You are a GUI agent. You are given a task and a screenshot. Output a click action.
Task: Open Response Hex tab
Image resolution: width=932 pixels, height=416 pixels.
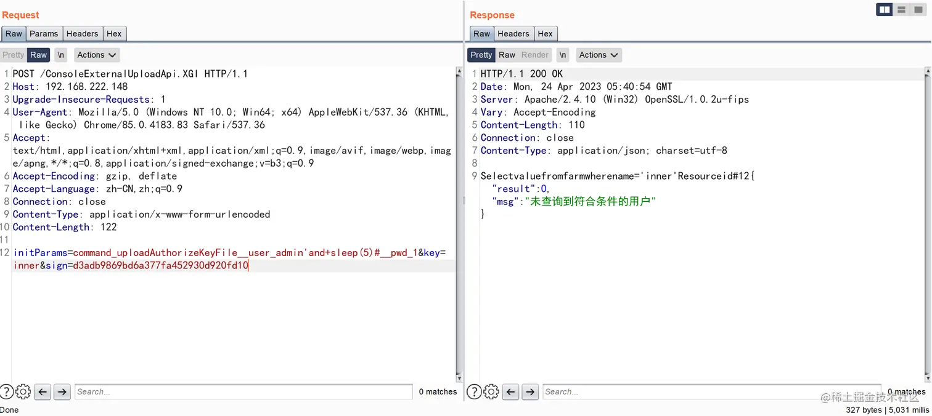545,34
